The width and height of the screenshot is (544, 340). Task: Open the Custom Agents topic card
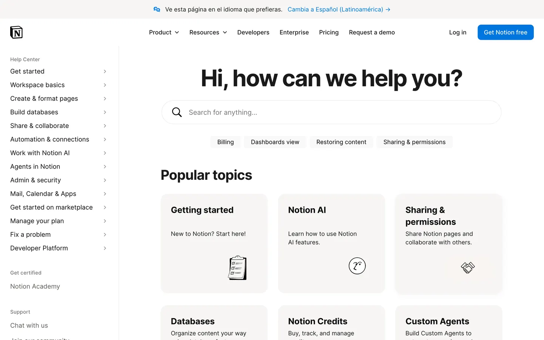click(449, 323)
